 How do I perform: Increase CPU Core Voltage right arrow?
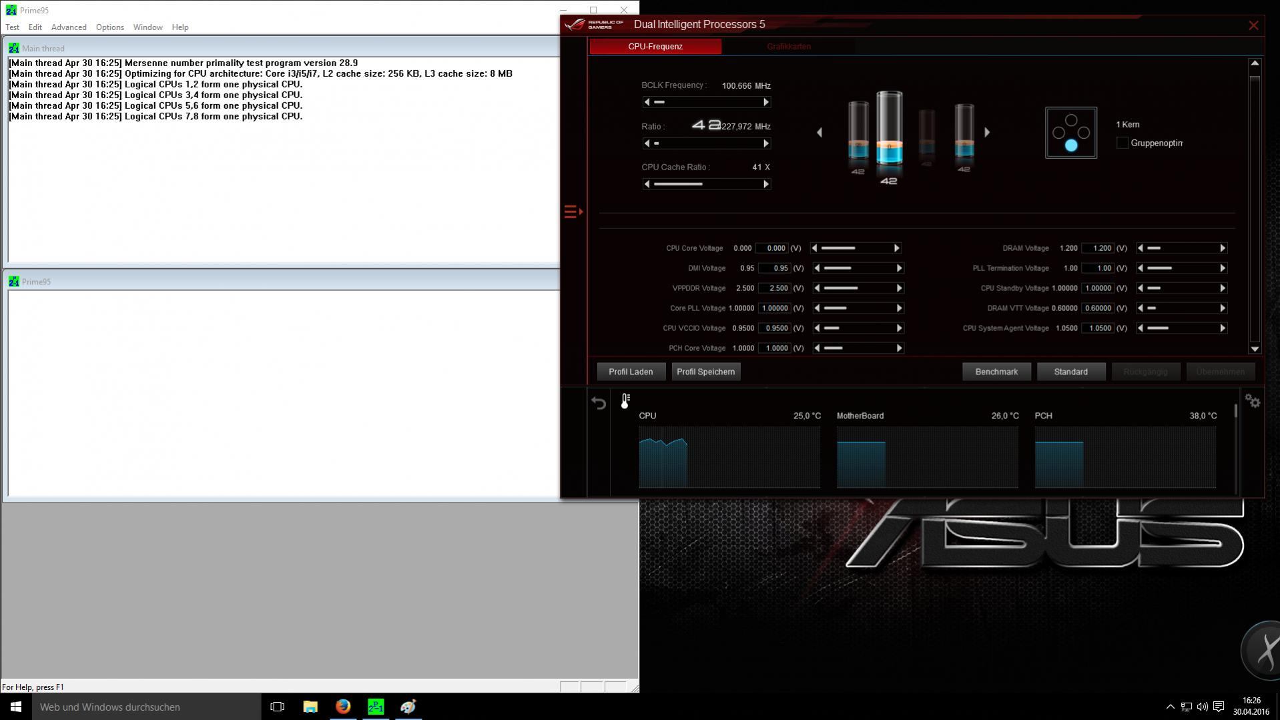click(x=897, y=248)
